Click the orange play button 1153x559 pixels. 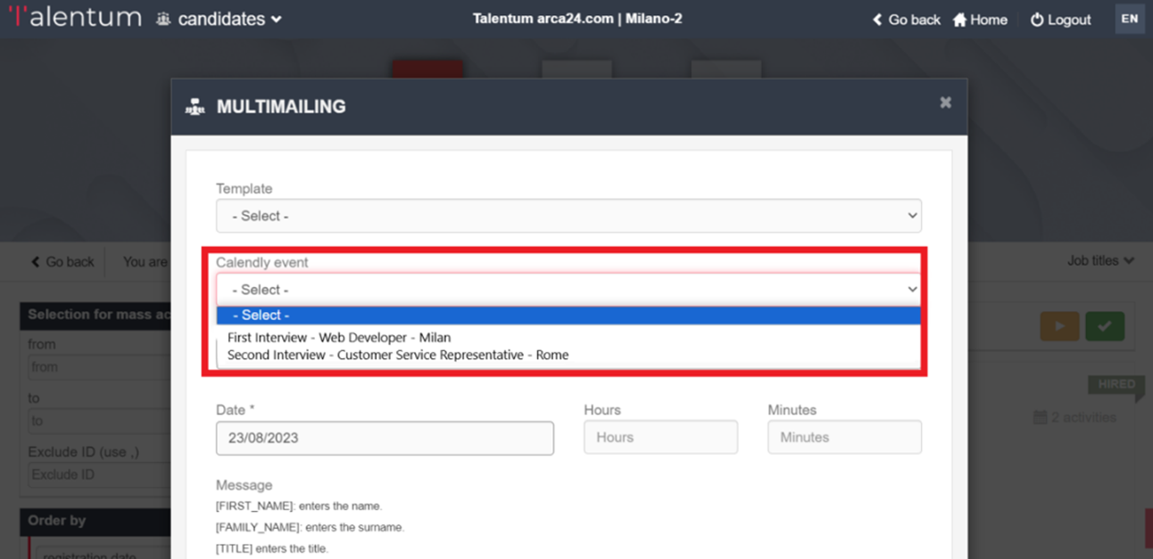click(1059, 326)
